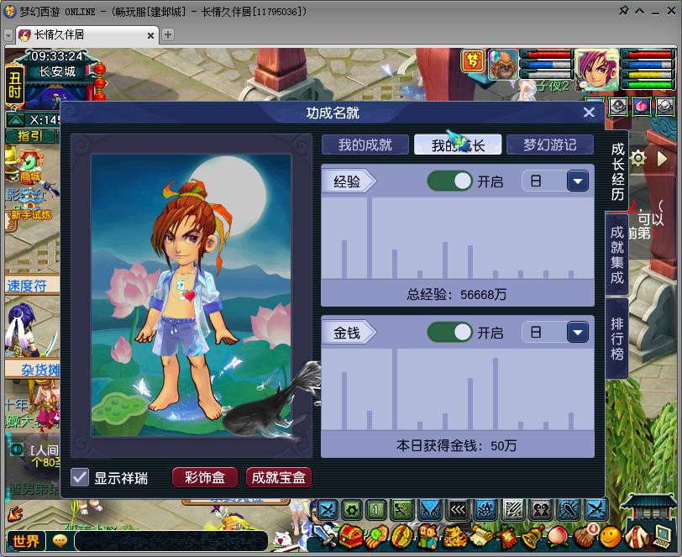682x557 pixels.
Task: Open the red treasure chest icon
Action: pyautogui.click(x=351, y=537)
